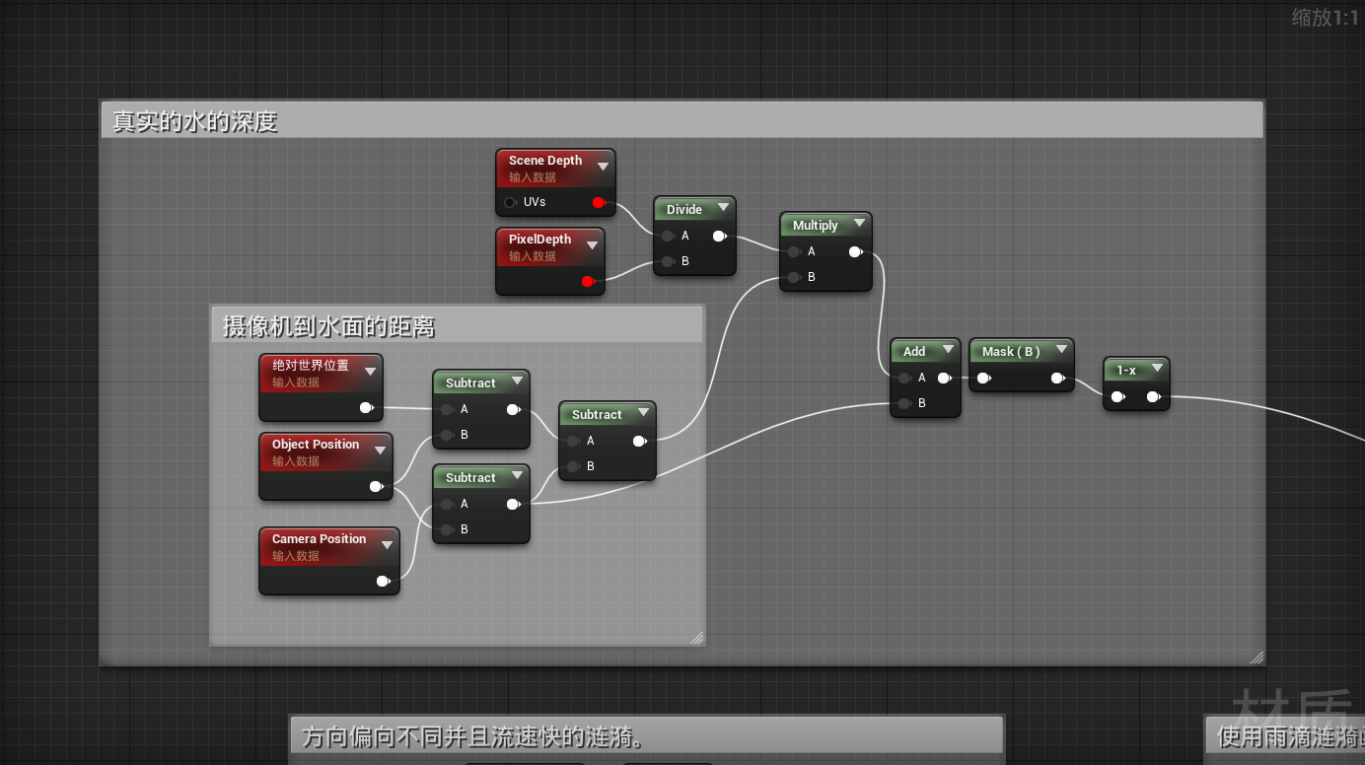The width and height of the screenshot is (1365, 765).
Task: Expand the 绝对世界位置 node arrow
Action: tap(370, 372)
